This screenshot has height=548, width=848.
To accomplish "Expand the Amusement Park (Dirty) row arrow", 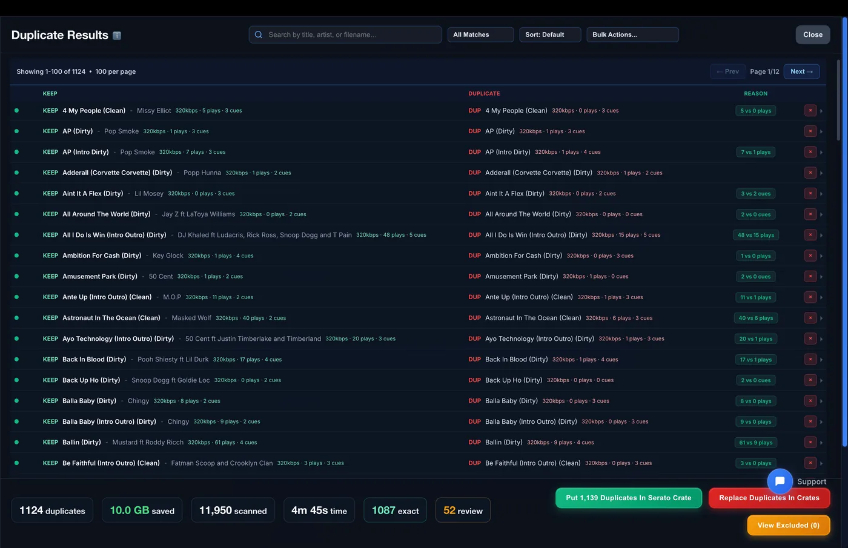I will coord(821,276).
